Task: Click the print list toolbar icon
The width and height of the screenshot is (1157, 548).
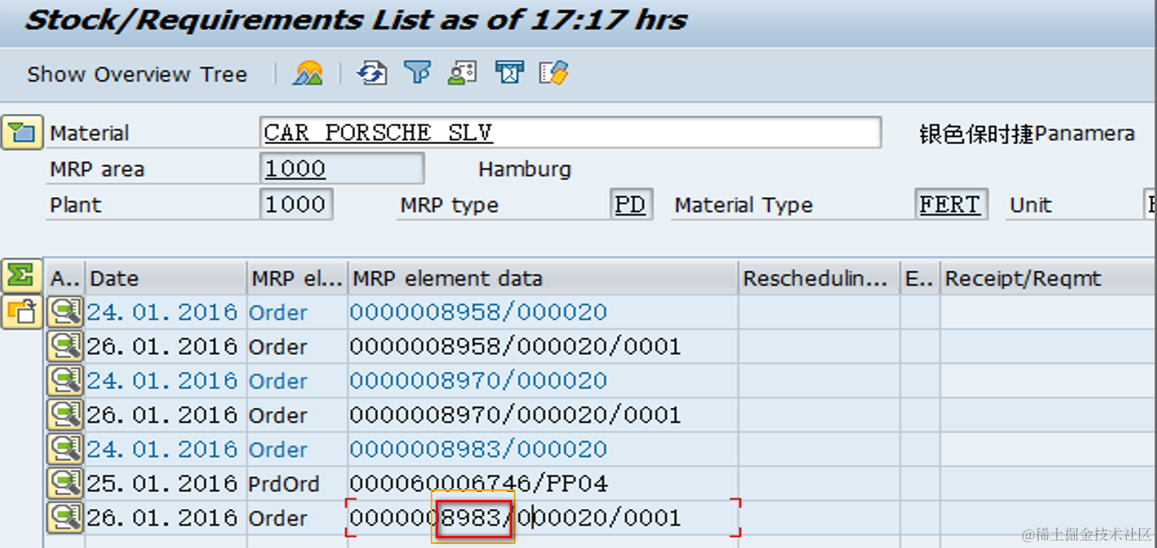Action: coord(510,73)
